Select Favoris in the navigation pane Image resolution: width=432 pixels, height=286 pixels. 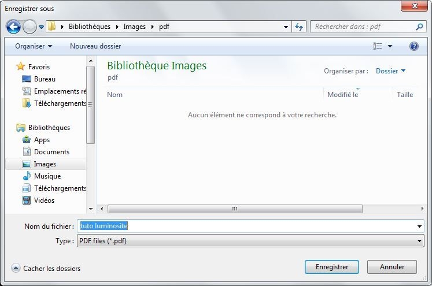coord(39,67)
